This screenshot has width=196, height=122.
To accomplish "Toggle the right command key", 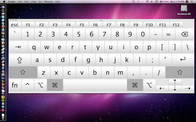I will 135,85.
